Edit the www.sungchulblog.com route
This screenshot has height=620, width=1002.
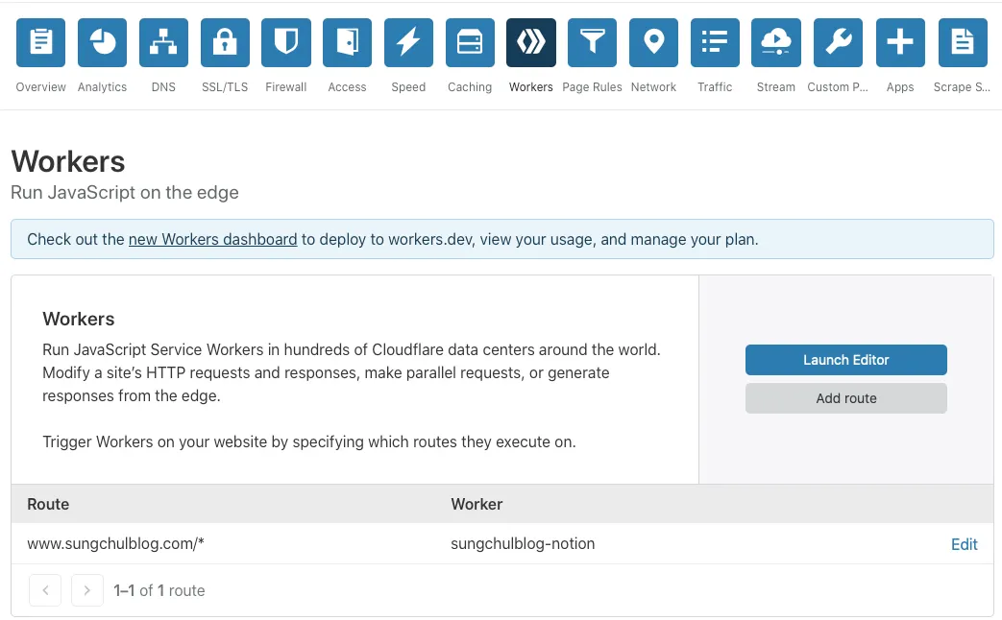click(964, 544)
